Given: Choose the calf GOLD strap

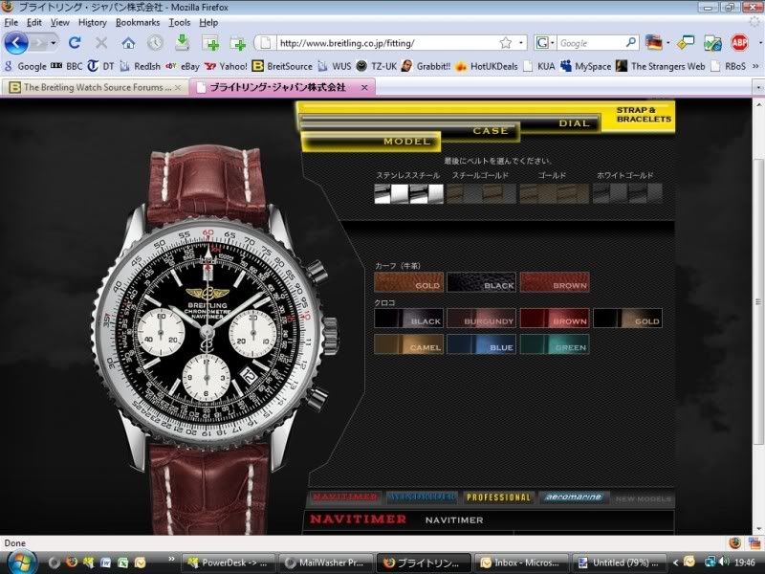Looking at the screenshot, I should click(409, 282).
